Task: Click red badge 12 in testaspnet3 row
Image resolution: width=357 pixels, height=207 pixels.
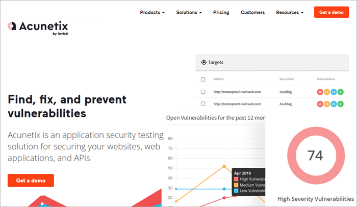Action: [320, 92]
